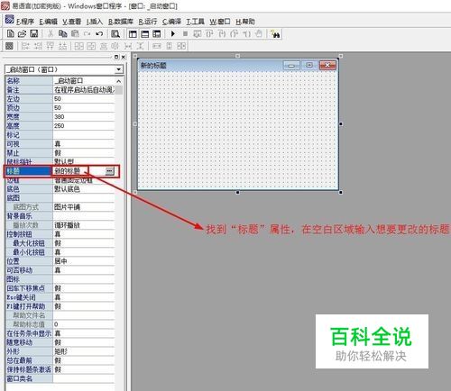
Task: Toggle the third panel layout icon
Action: [x=157, y=34]
